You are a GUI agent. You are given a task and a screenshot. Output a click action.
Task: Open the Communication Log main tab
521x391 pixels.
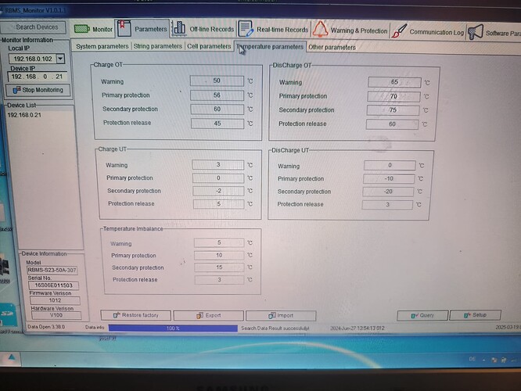pyautogui.click(x=428, y=32)
